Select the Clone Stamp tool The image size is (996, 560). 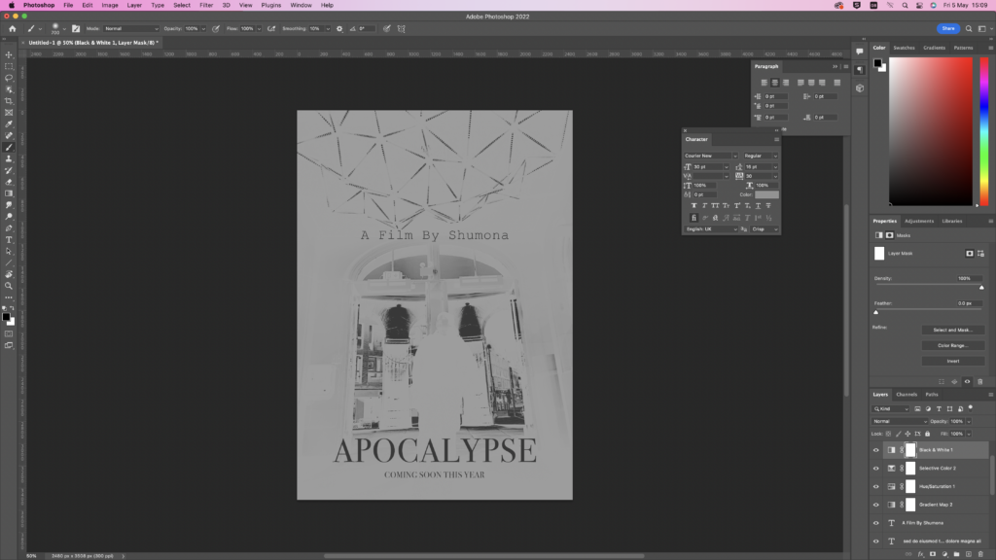point(9,158)
